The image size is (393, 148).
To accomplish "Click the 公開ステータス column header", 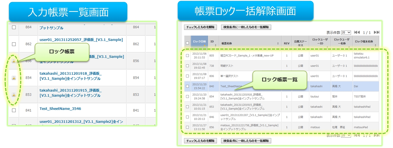I will point(300,43).
